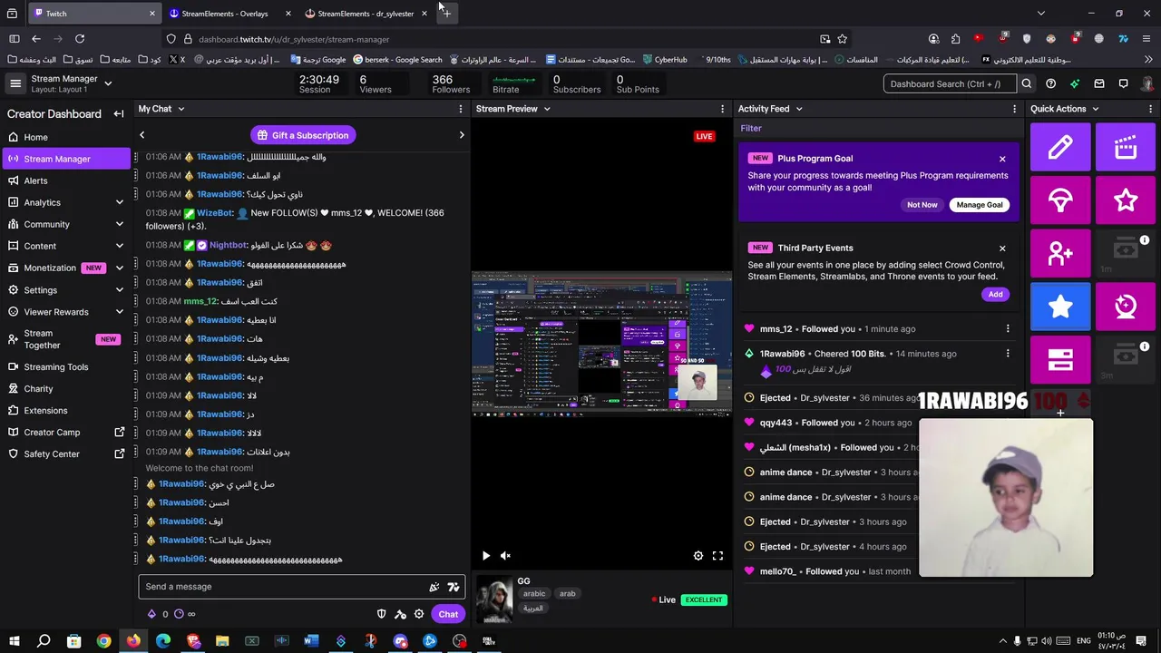Screen dimensions: 1161x653
Task: Open Stream Preview panel dropdown
Action: [546, 109]
